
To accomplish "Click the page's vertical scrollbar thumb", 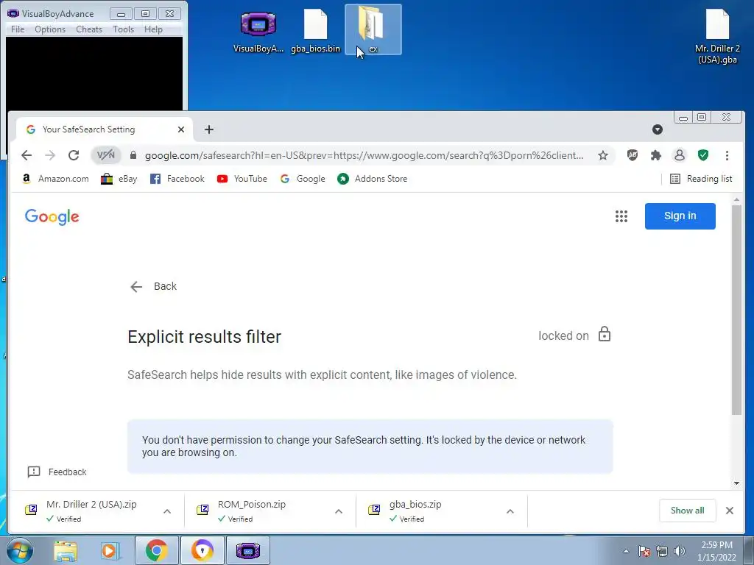I will [x=736, y=310].
